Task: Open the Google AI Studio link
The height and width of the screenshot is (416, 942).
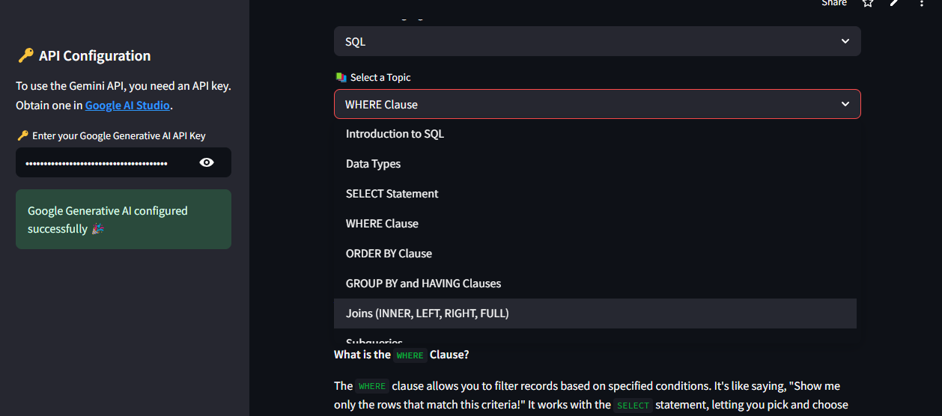Action: pyautogui.click(x=127, y=105)
